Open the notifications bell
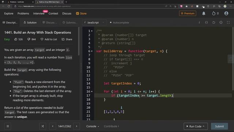 click(204, 14)
